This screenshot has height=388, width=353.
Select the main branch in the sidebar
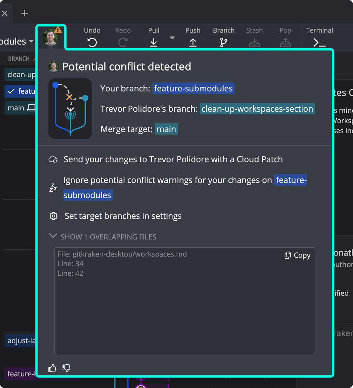(x=16, y=108)
